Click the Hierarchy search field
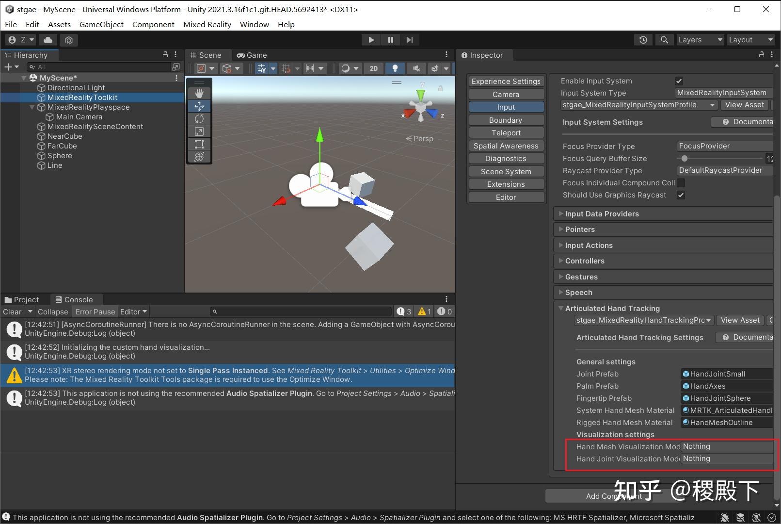781x524 pixels. [98, 67]
